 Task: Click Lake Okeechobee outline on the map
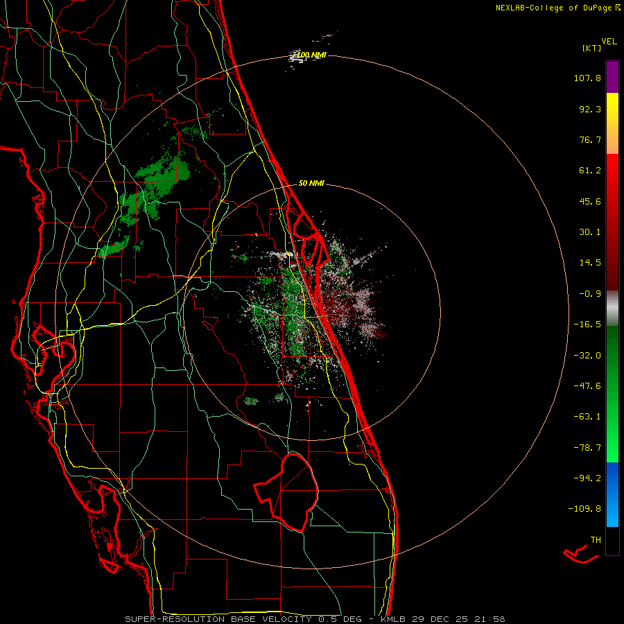[286, 492]
